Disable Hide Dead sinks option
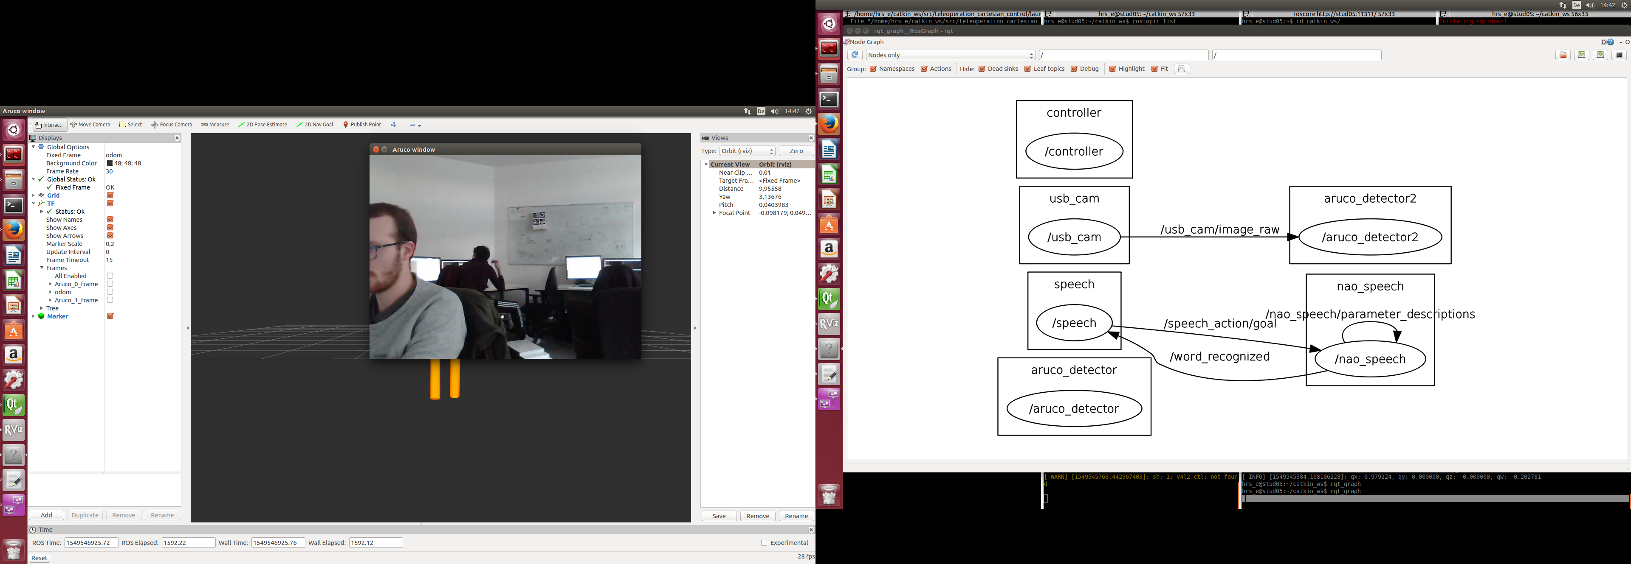 [x=982, y=69]
